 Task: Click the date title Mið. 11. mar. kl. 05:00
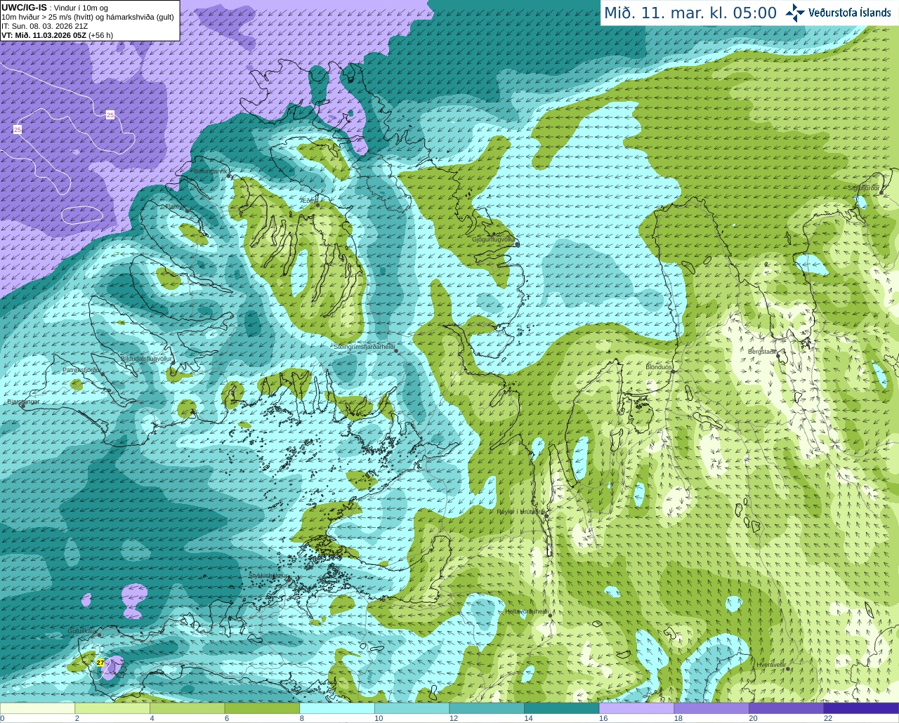click(690, 13)
